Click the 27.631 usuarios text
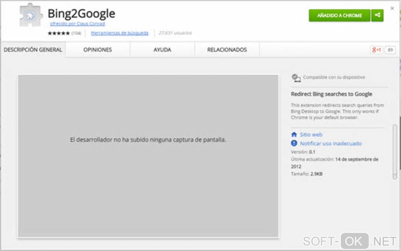The width and height of the screenshot is (401, 251). [175, 33]
